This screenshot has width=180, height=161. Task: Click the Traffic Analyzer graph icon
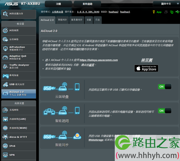coord(5,66)
